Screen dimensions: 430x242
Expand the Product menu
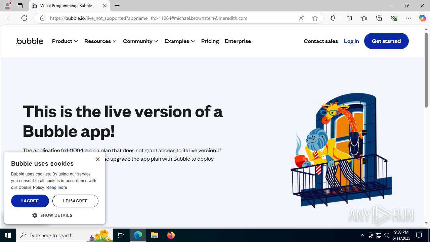point(65,41)
